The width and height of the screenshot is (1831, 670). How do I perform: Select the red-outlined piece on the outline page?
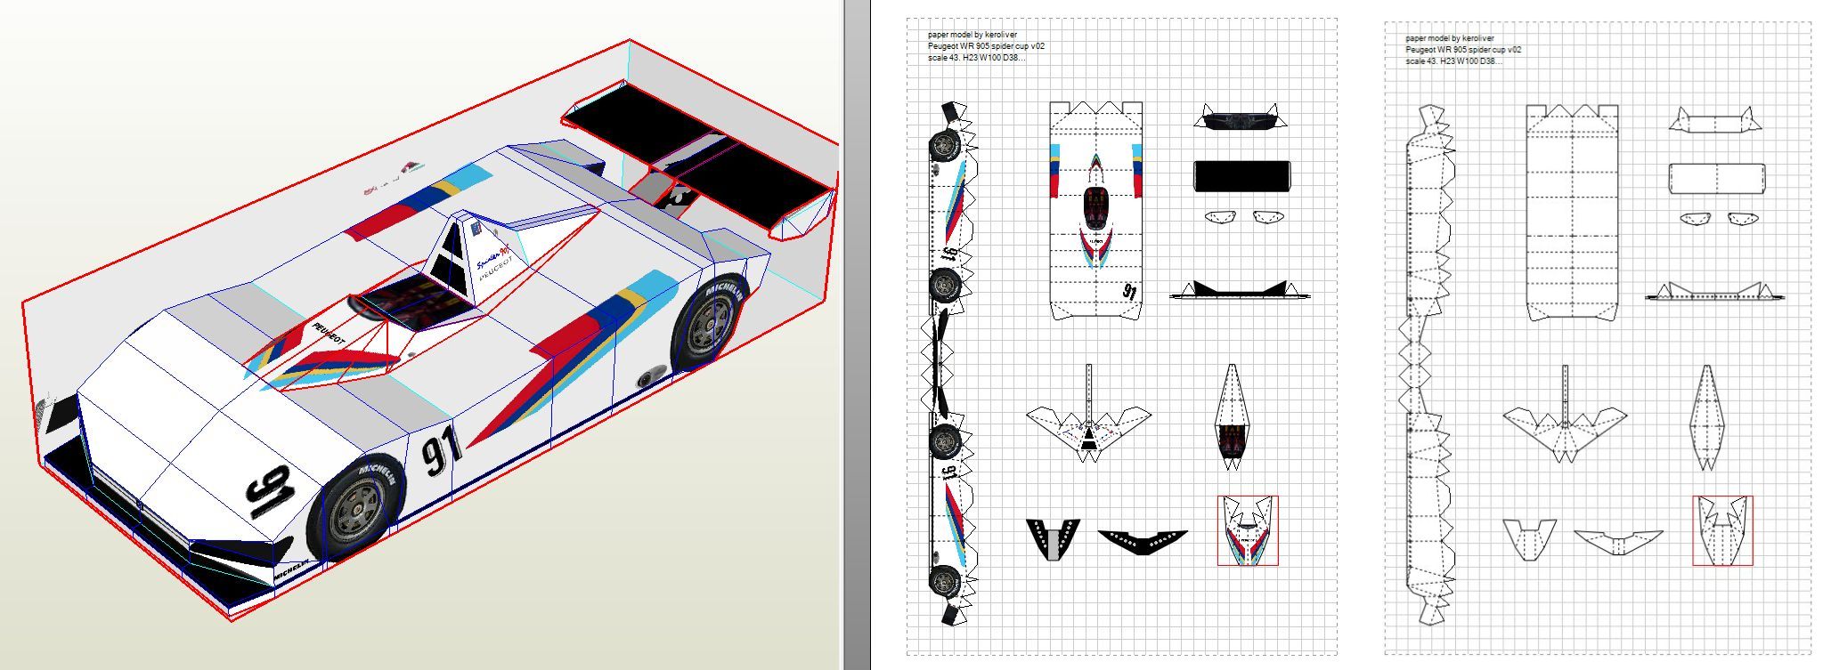click(1722, 530)
